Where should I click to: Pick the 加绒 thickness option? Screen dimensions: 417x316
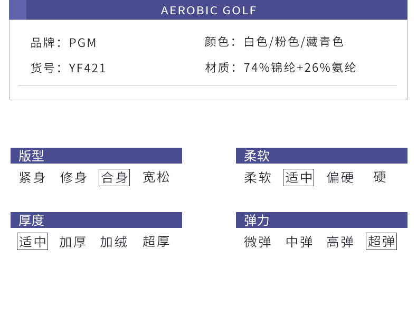pyautogui.click(x=114, y=242)
